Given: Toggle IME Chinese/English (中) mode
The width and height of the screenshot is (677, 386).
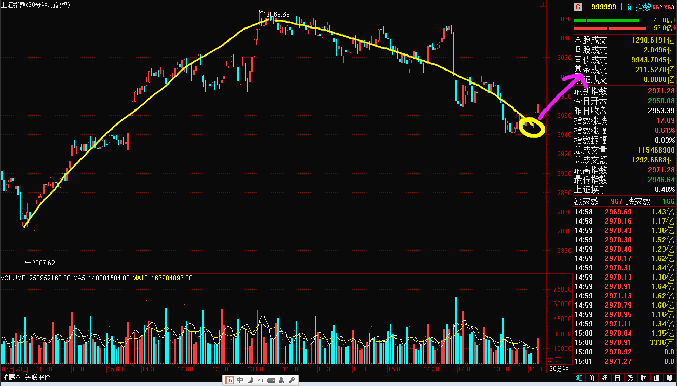Looking at the screenshot, I should pos(240,381).
